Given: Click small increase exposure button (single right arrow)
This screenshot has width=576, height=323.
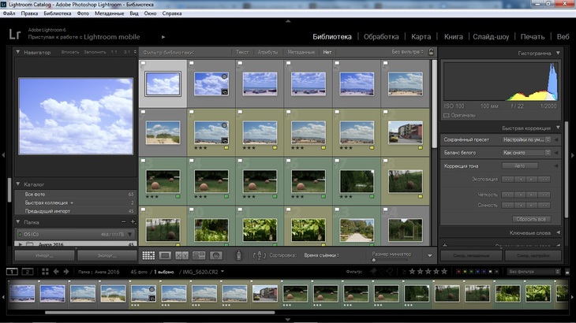Looking at the screenshot, I should pos(531,180).
